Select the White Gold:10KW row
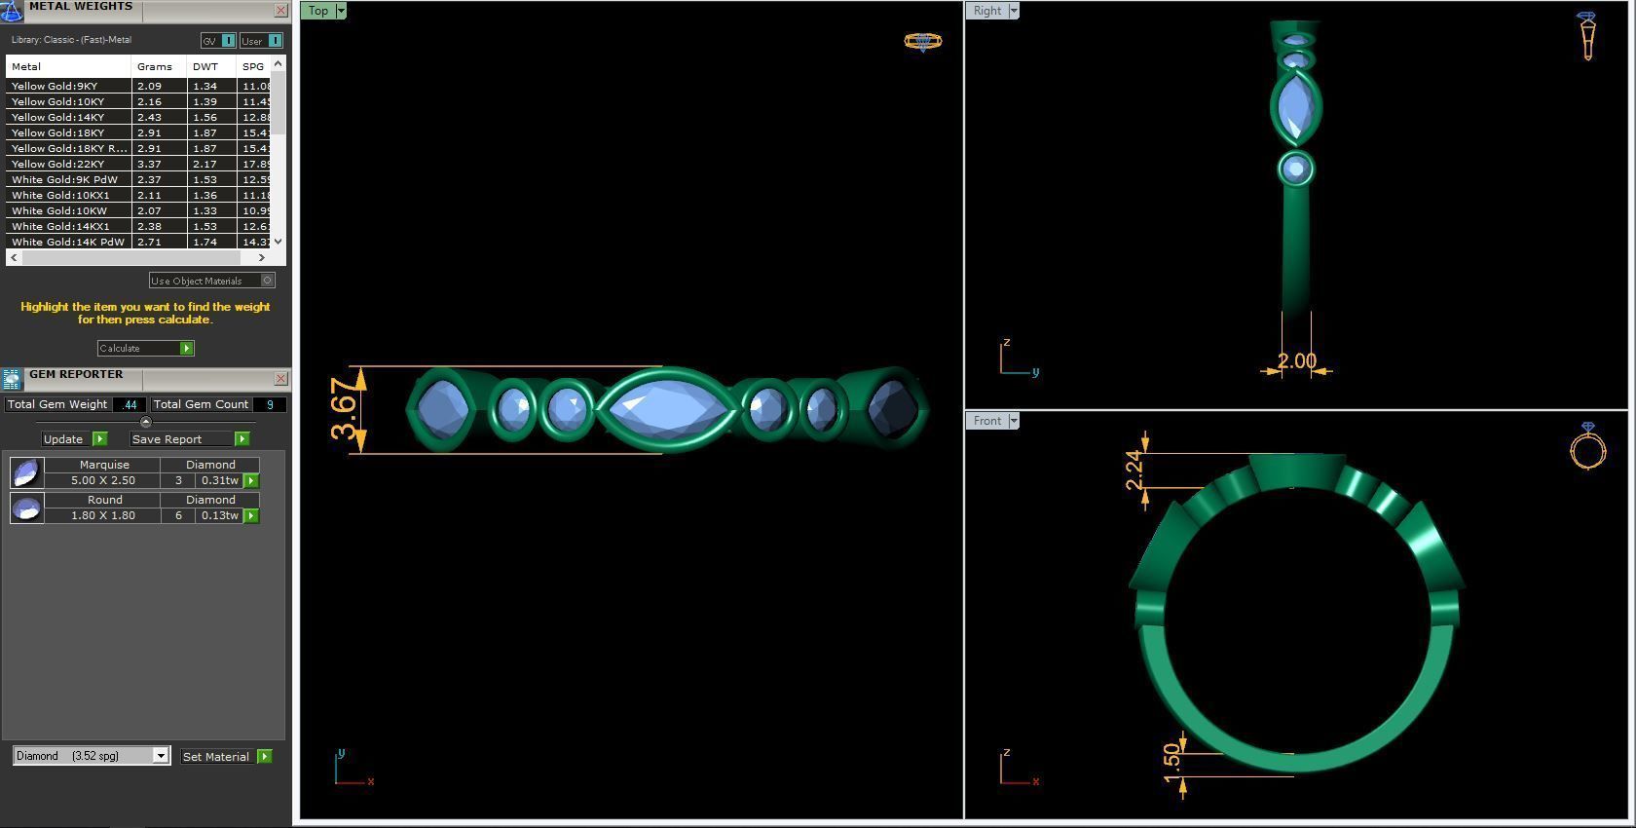 point(139,210)
